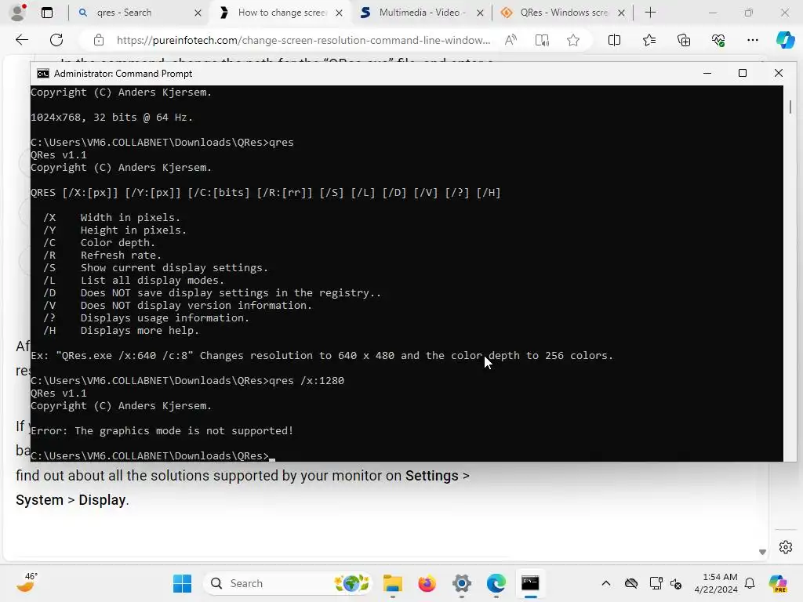Open Settings gear on taskbar
This screenshot has width=803, height=602.
pyautogui.click(x=461, y=583)
